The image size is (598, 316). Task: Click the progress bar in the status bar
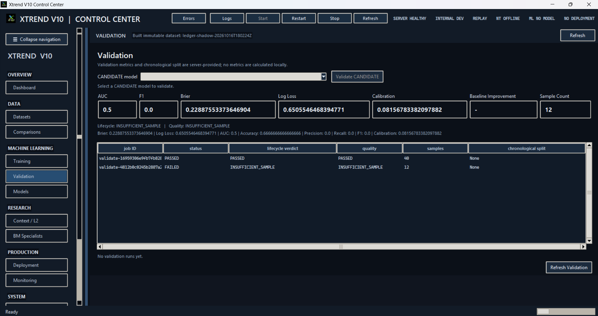point(566,312)
